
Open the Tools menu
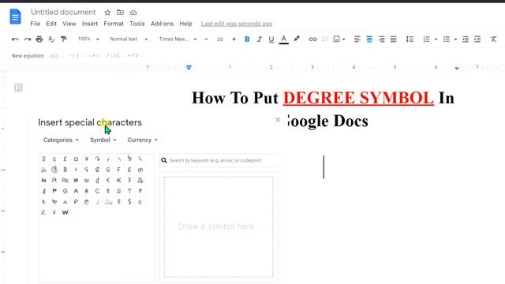click(137, 24)
